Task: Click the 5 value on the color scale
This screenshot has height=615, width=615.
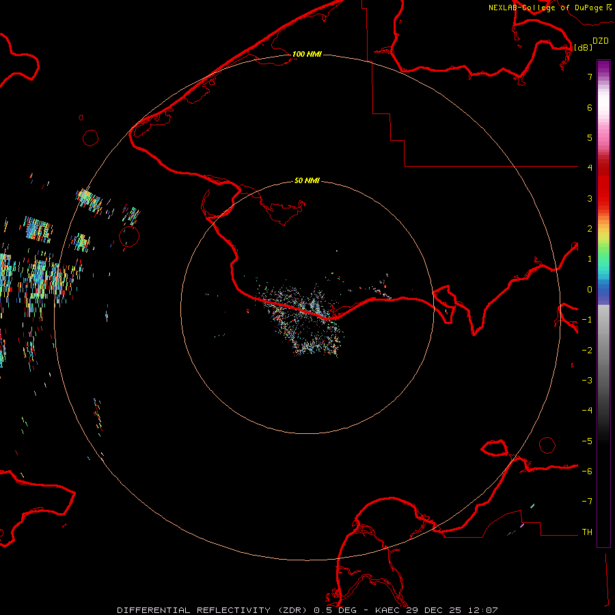Action: pyautogui.click(x=590, y=137)
